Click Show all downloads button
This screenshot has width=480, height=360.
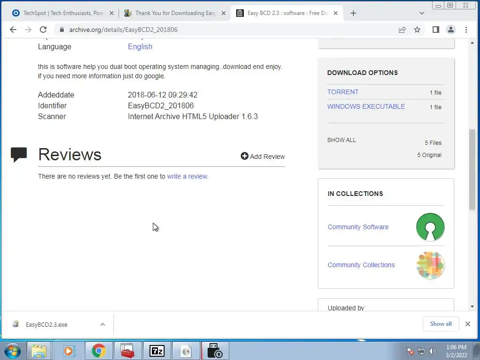(441, 324)
